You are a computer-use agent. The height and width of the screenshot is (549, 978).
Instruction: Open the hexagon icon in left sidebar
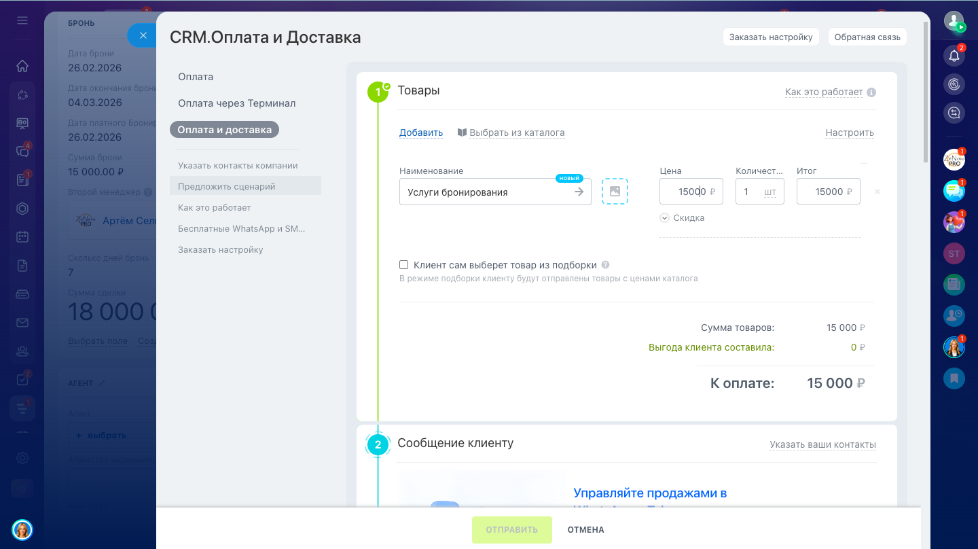tap(22, 209)
